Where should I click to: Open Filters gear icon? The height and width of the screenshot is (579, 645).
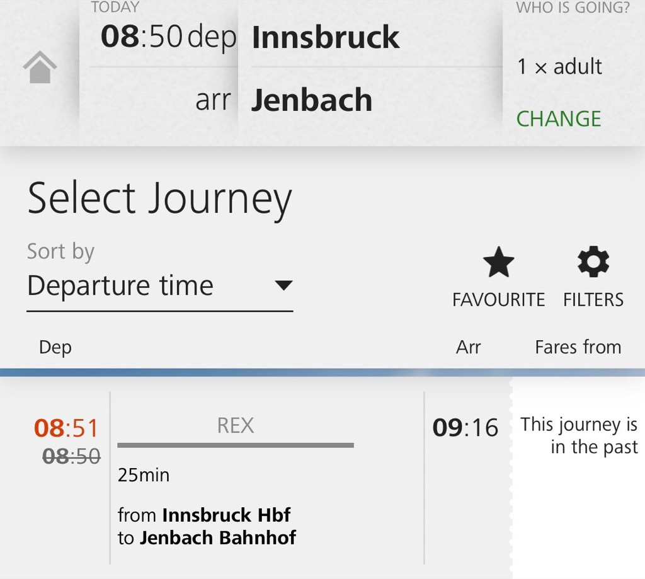click(593, 263)
